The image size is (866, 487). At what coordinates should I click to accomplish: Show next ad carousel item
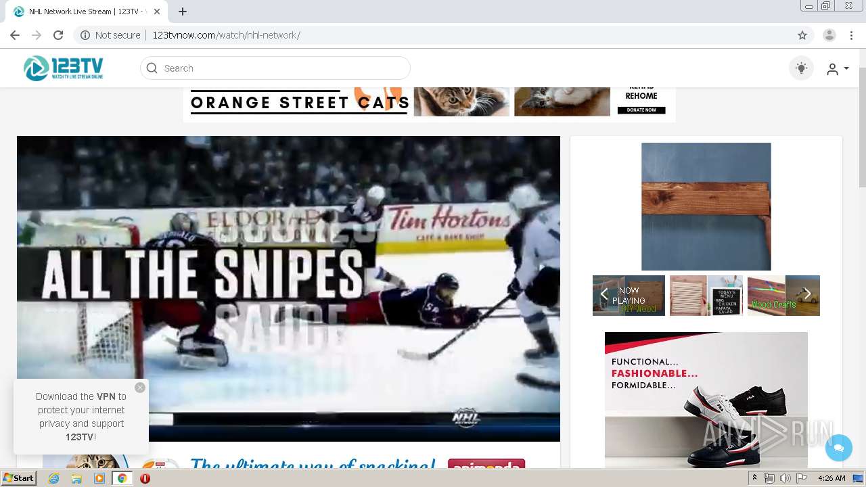(807, 294)
